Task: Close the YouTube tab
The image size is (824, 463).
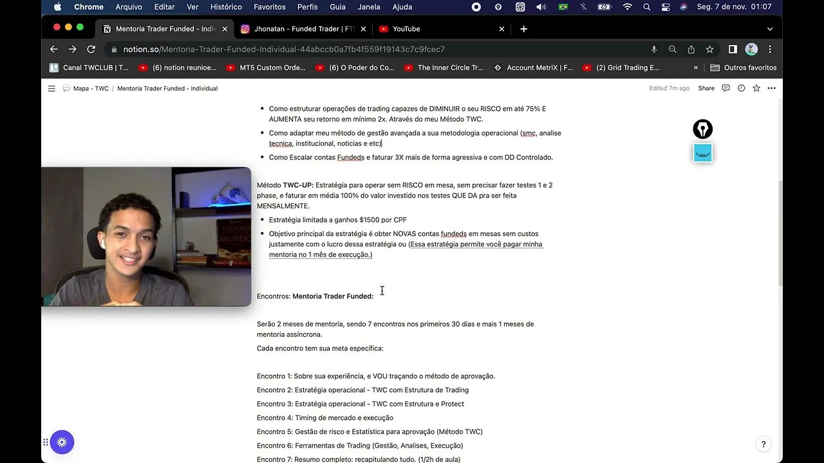Action: [x=501, y=29]
